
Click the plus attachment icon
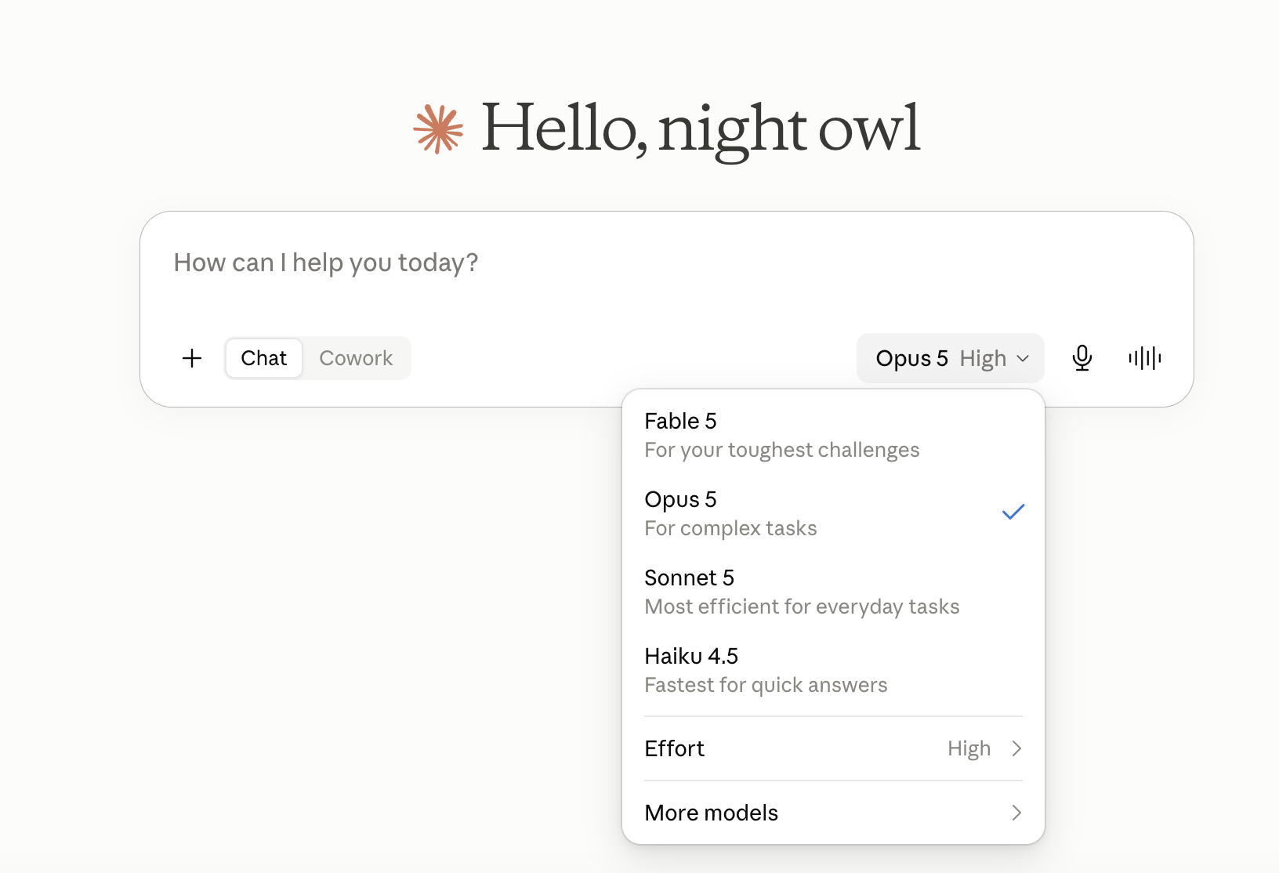192,358
